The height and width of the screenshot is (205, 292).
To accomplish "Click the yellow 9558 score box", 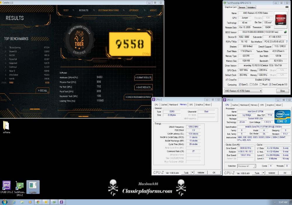I will [x=130, y=44].
